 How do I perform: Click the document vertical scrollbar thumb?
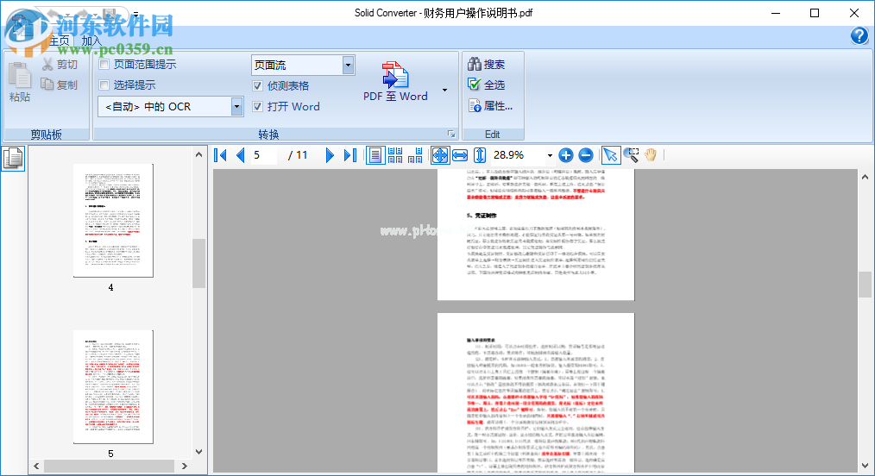tap(865, 285)
